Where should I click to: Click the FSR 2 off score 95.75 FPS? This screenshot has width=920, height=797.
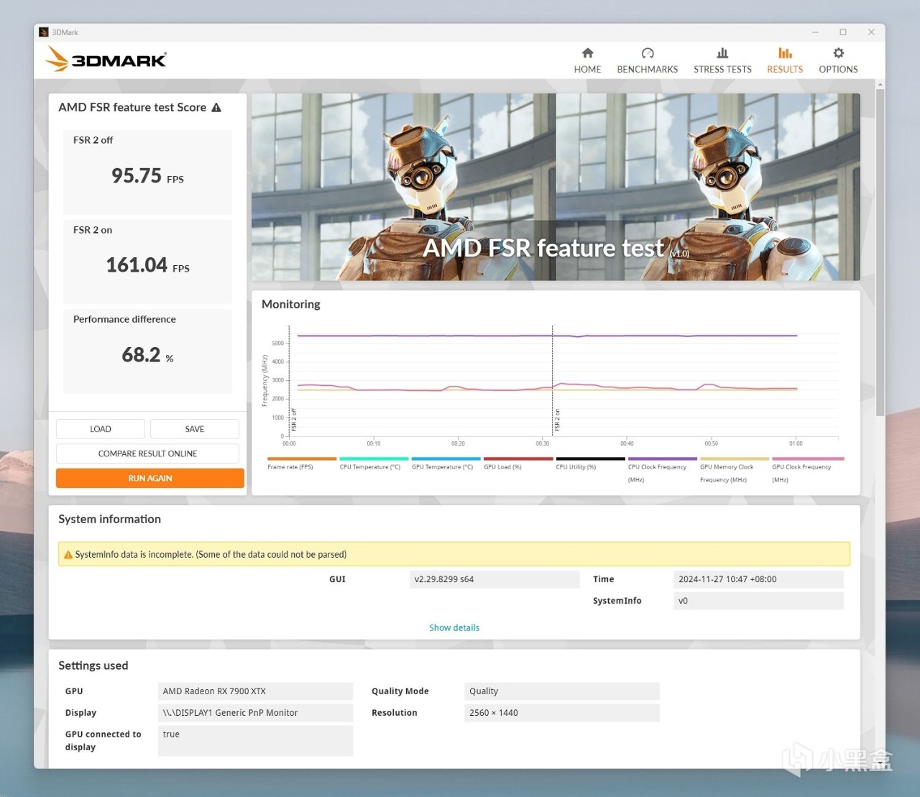point(147,176)
